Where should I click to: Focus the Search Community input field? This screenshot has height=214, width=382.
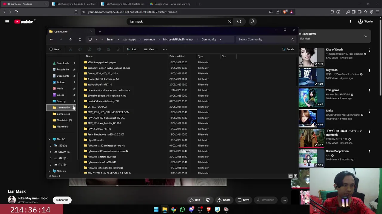pyautogui.click(x=263, y=39)
